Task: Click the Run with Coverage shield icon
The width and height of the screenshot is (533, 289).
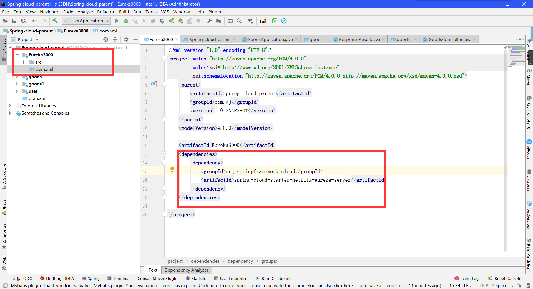Action: coord(162,21)
